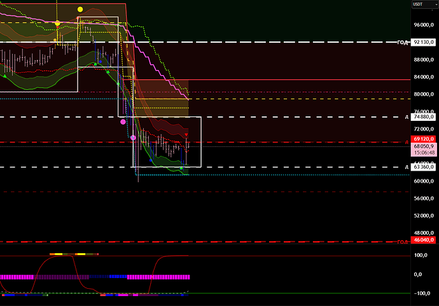Click the red 69 120,0 price label
Screen dimensions: 439x306
pos(424,138)
